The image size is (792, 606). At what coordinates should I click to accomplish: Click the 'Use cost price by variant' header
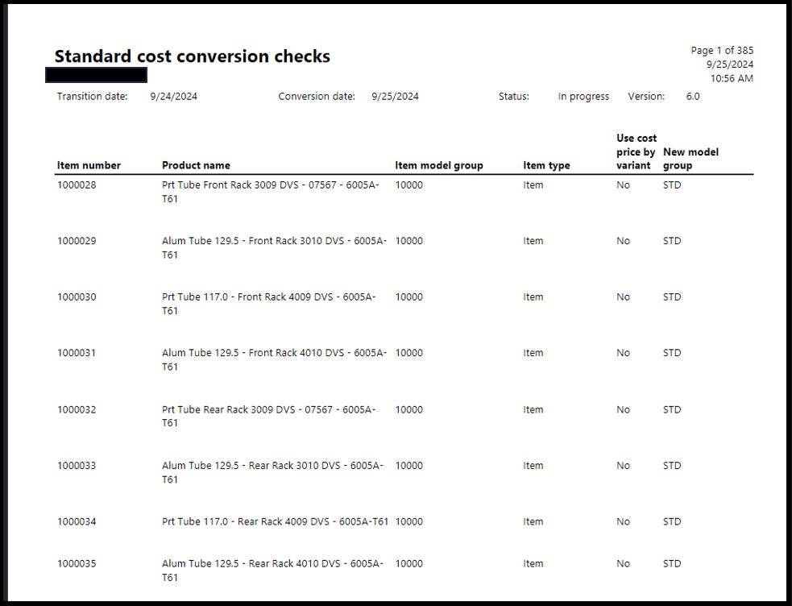pyautogui.click(x=635, y=151)
